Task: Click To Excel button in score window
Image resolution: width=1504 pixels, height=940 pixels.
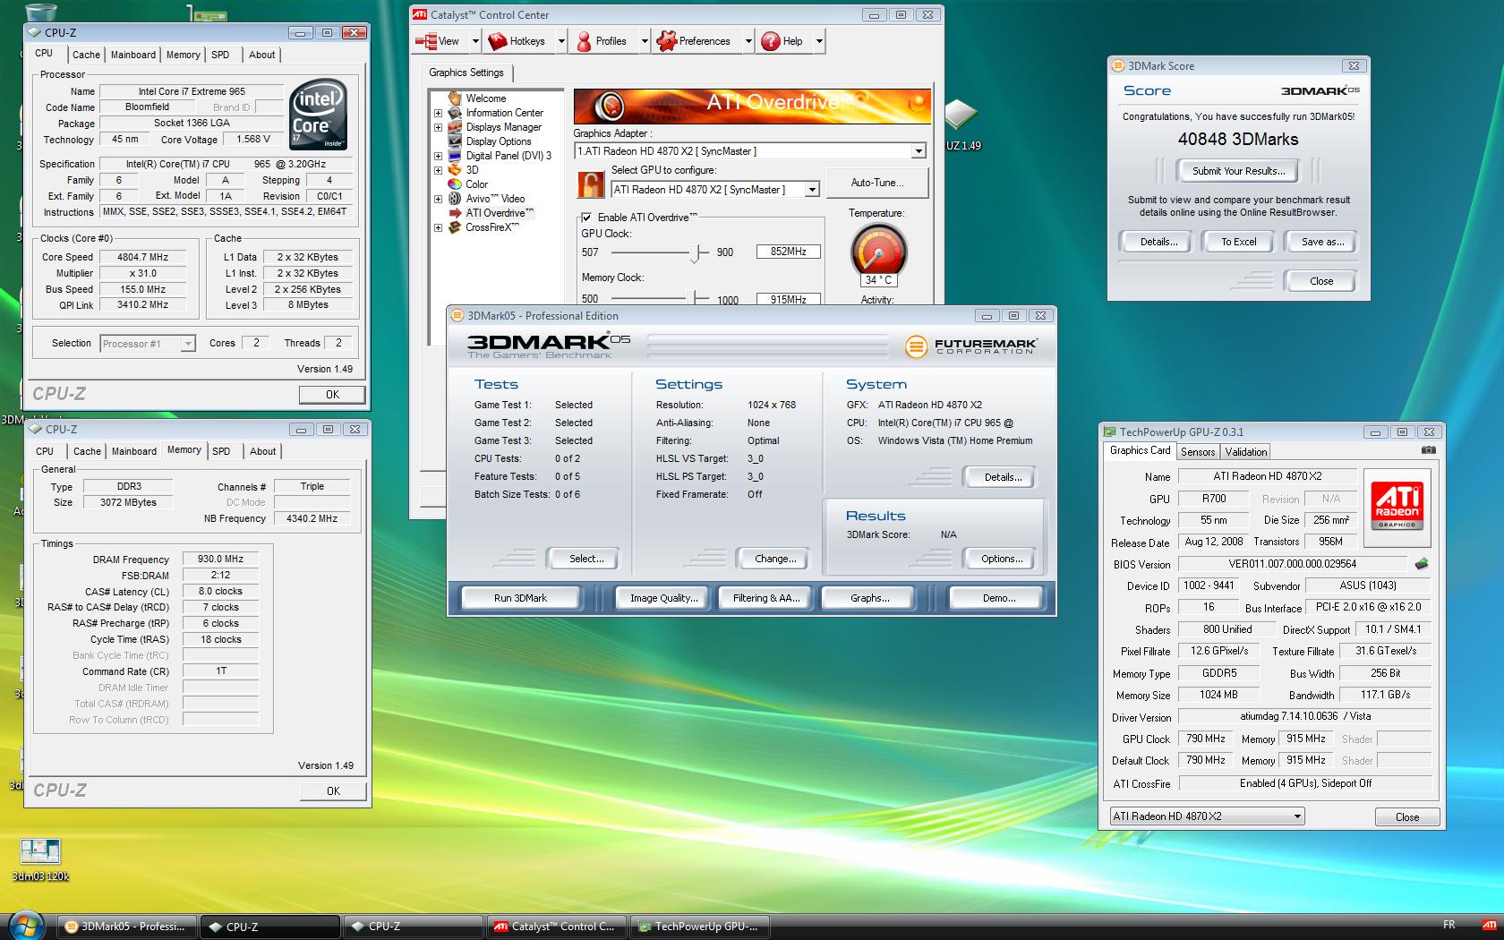Action: coord(1239,242)
